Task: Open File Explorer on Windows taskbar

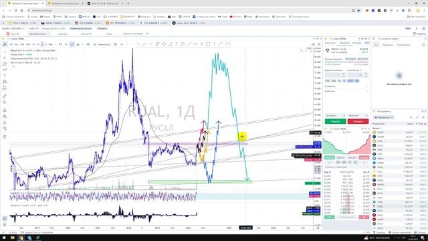Action: pos(13,238)
